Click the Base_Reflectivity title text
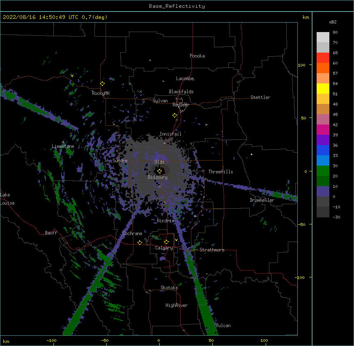 (177, 6)
